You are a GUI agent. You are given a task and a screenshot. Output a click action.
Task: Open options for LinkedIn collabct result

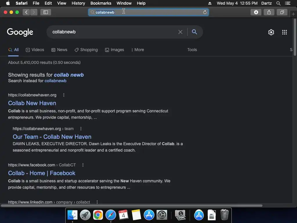(97, 202)
